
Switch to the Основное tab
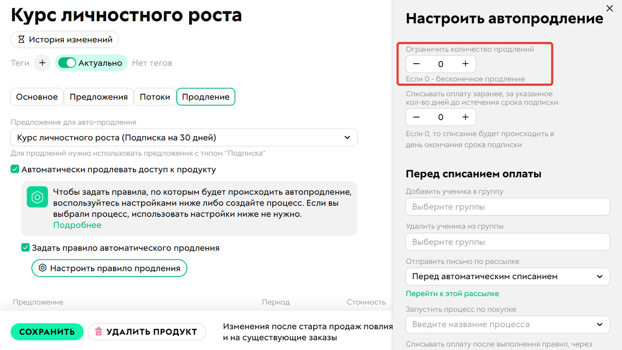click(37, 97)
